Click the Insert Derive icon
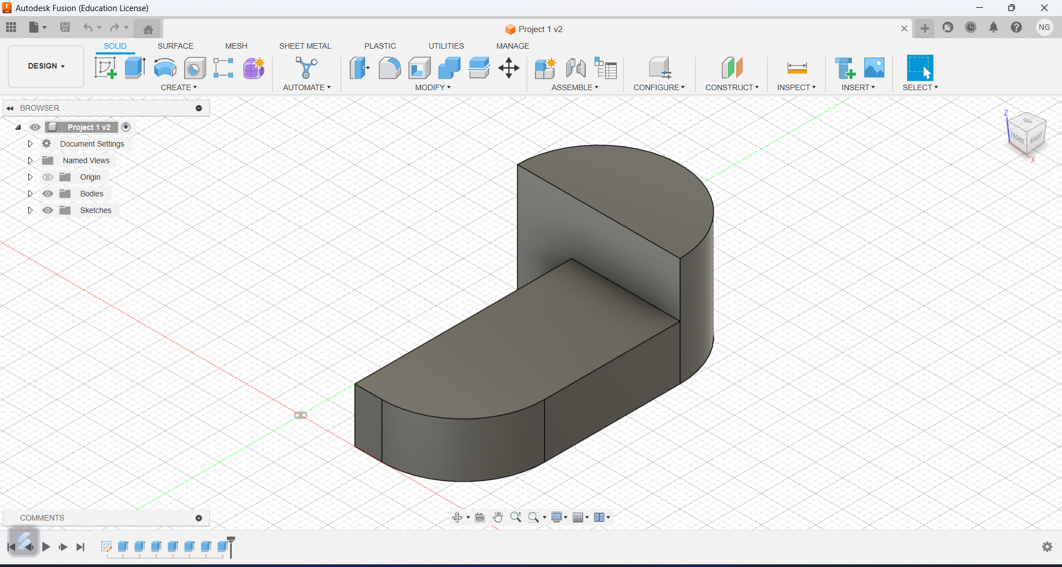The width and height of the screenshot is (1062, 567). (x=845, y=68)
